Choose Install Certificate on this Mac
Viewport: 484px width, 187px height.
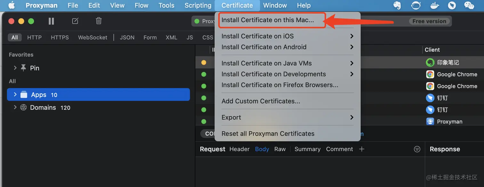pyautogui.click(x=268, y=20)
